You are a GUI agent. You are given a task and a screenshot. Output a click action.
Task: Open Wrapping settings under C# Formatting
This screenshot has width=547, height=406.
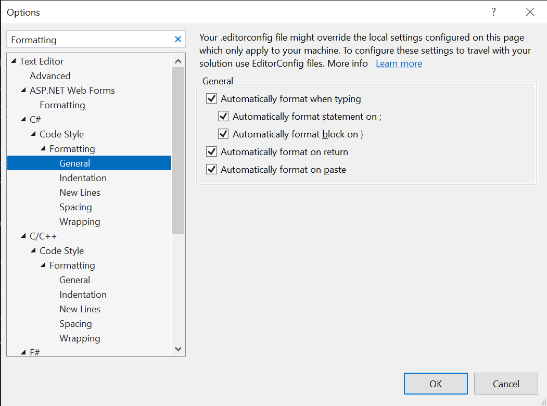[x=80, y=222]
